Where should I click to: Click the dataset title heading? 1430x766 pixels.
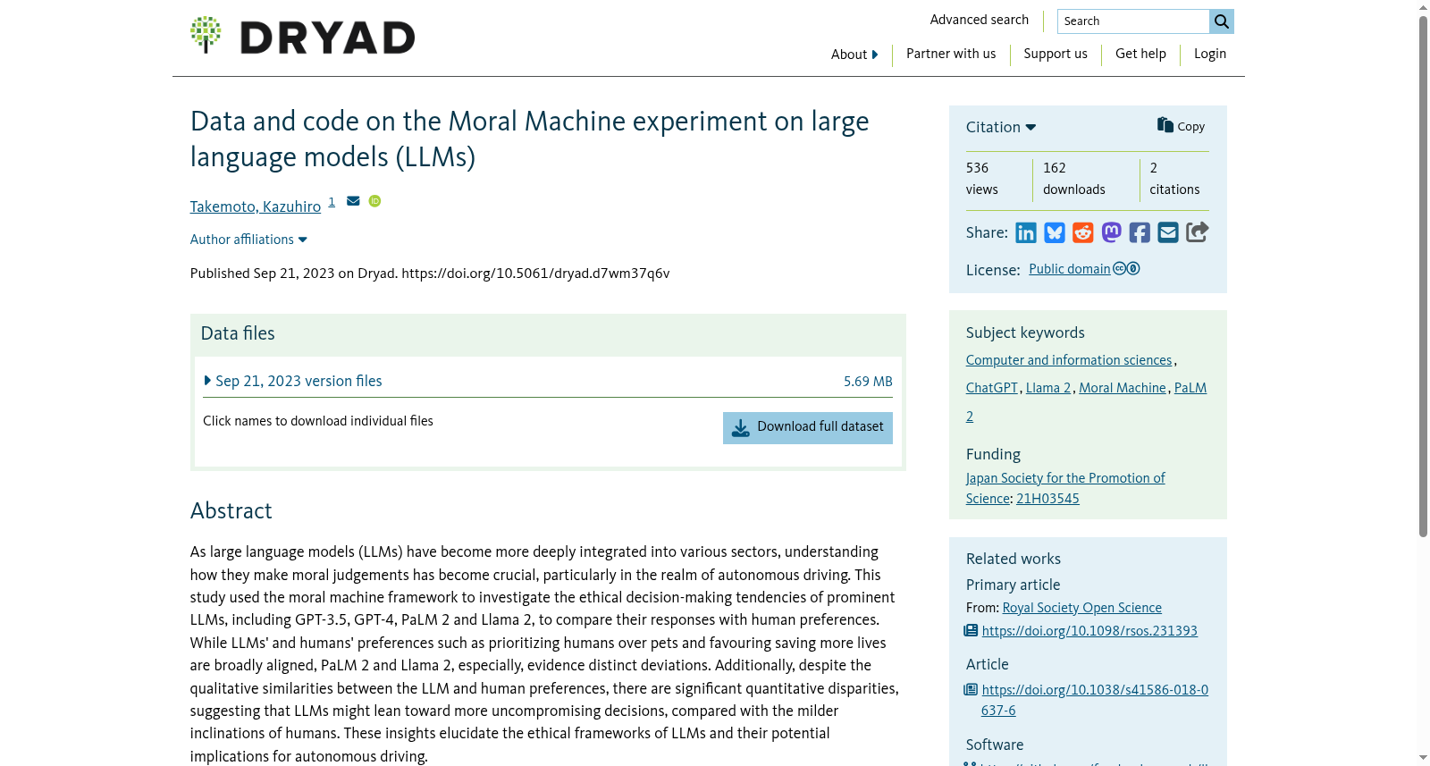(x=529, y=139)
